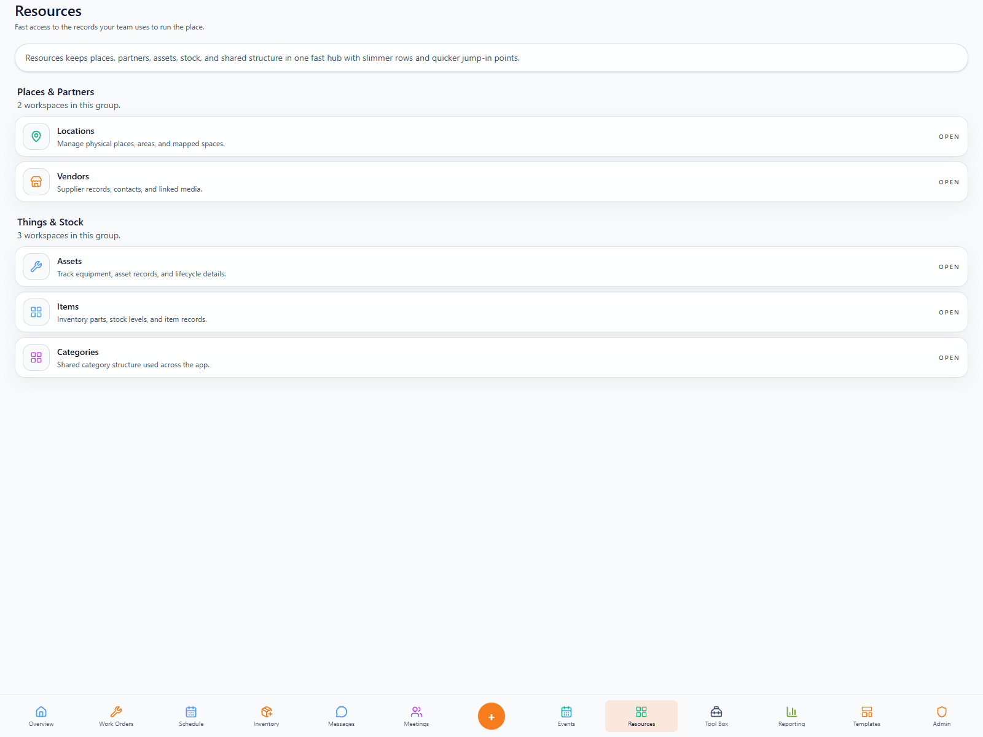Viewport: 983px width, 737px height.
Task: Select the Locations map pin icon
Action: [x=36, y=136]
